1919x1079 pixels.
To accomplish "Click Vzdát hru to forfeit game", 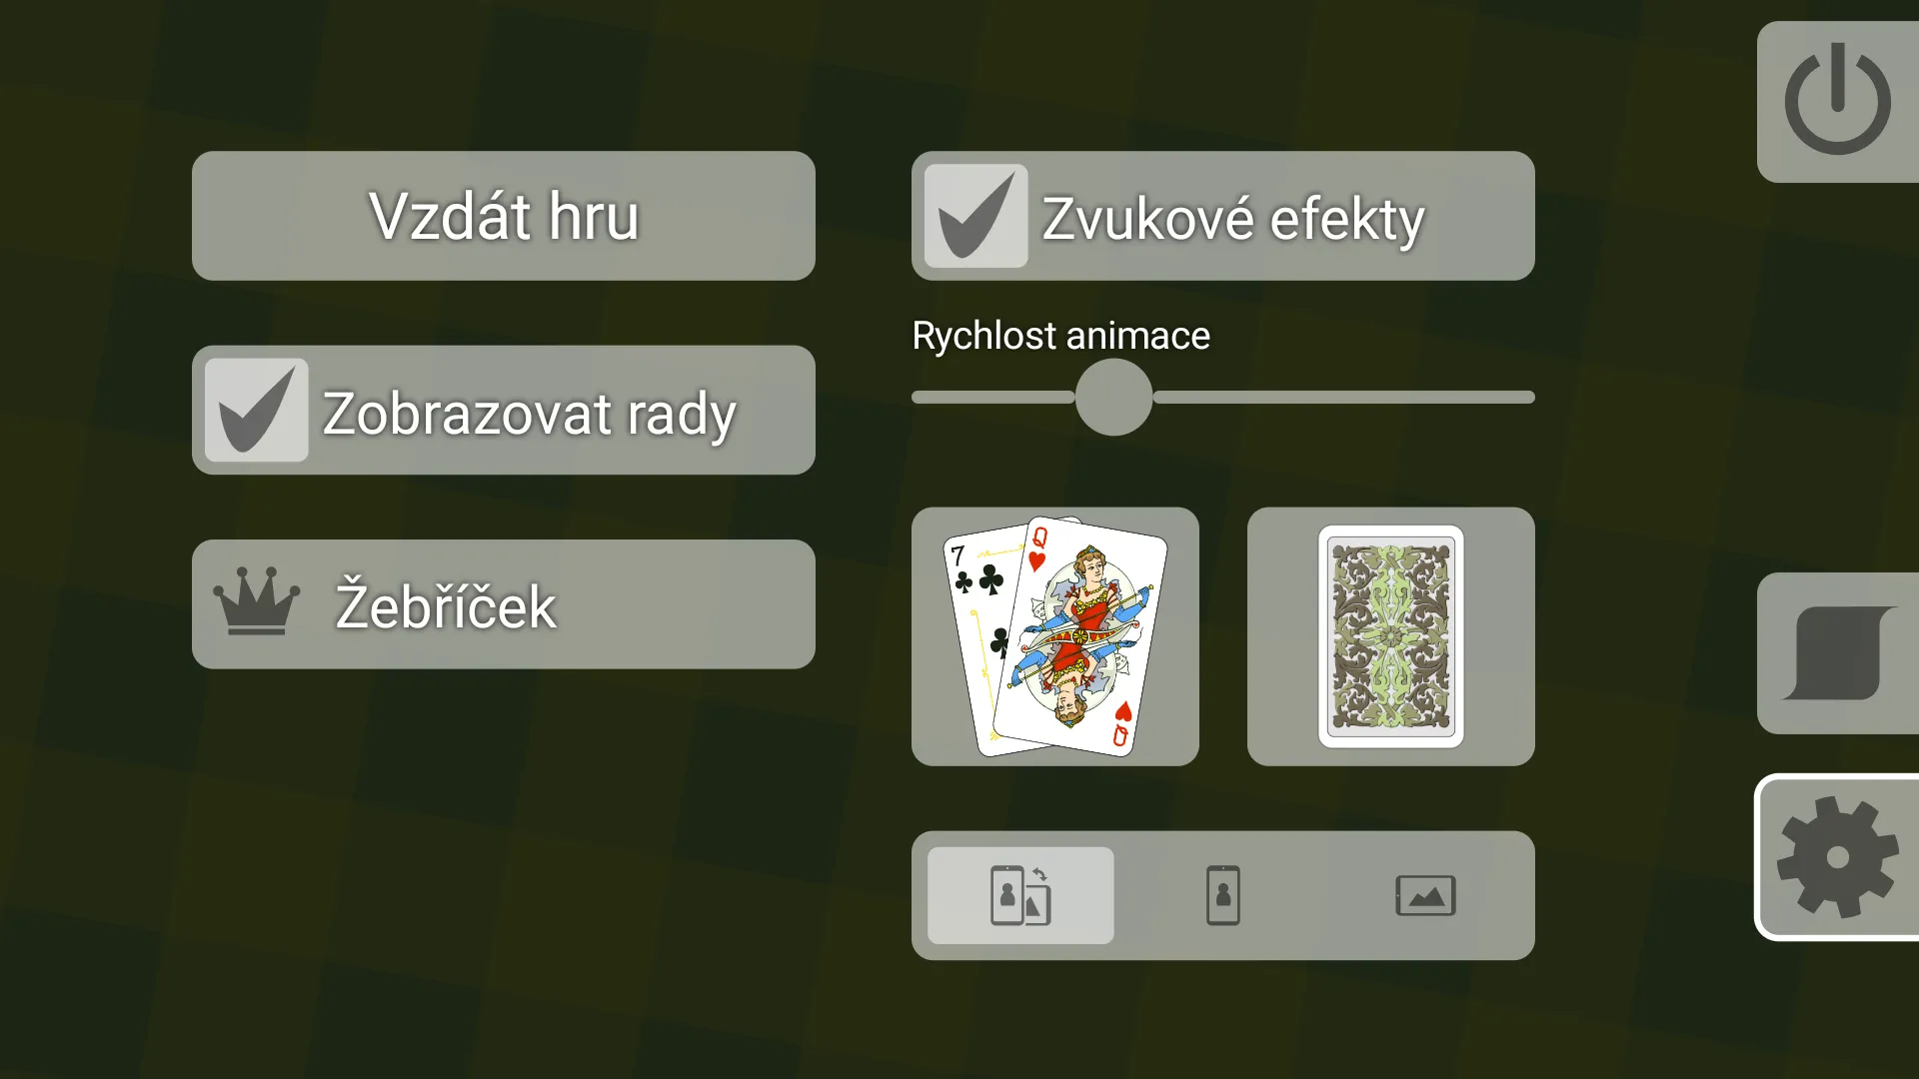I will (x=504, y=216).
